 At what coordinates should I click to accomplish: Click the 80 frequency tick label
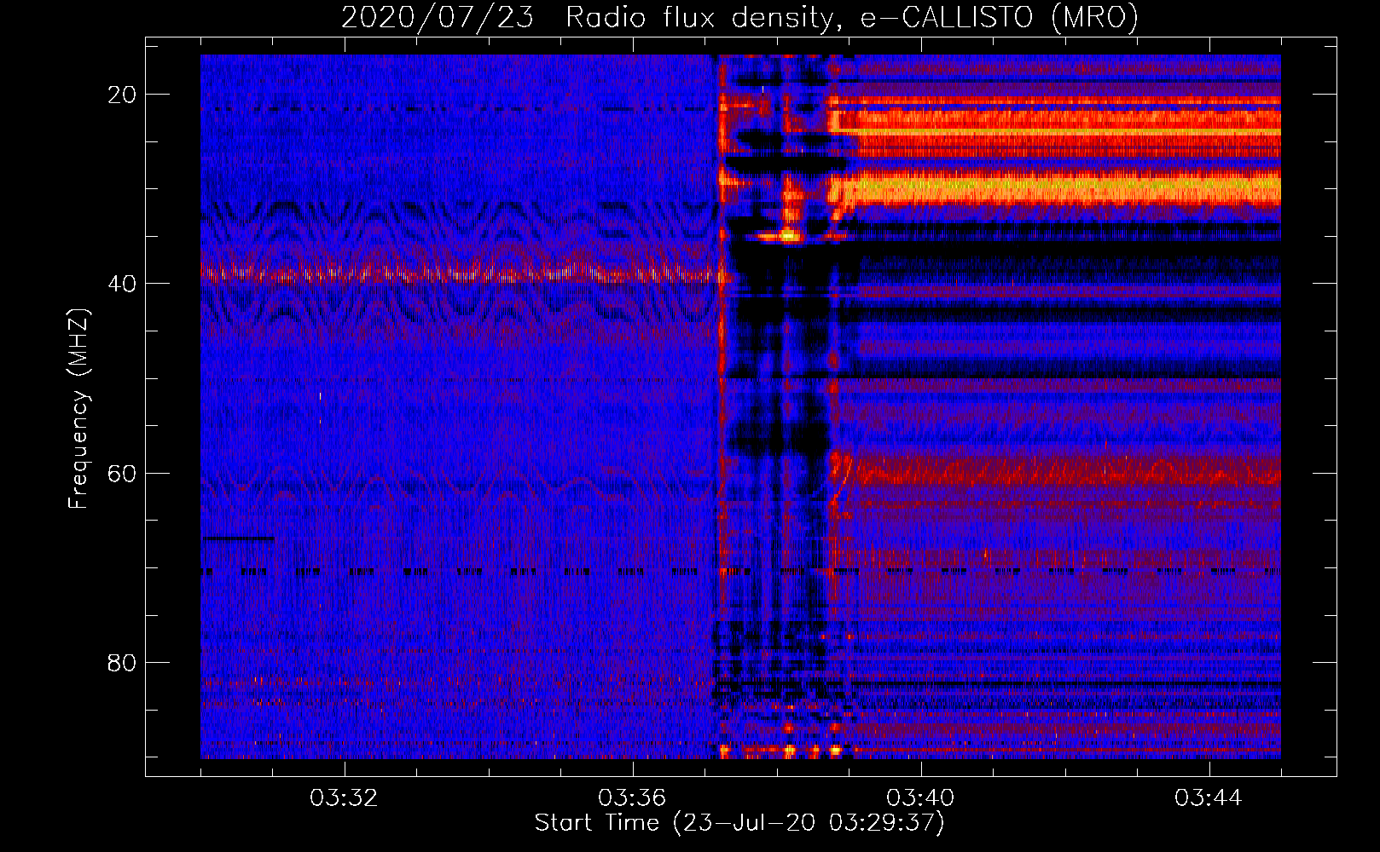click(x=122, y=663)
